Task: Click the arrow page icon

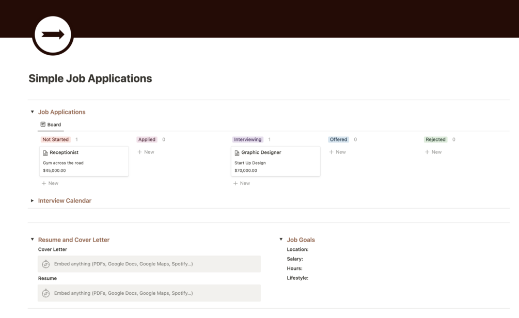Action: tap(53, 35)
